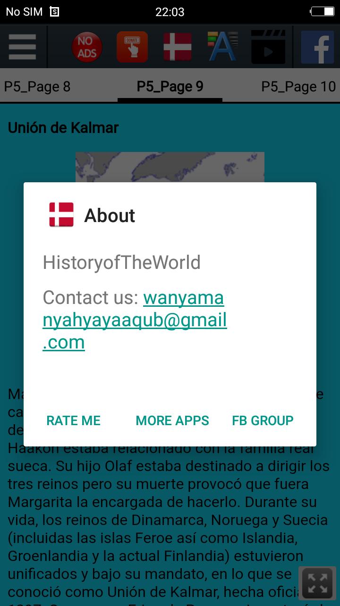Tap the Denmark flag toolbar icon
The height and width of the screenshot is (606, 340).
(x=178, y=47)
